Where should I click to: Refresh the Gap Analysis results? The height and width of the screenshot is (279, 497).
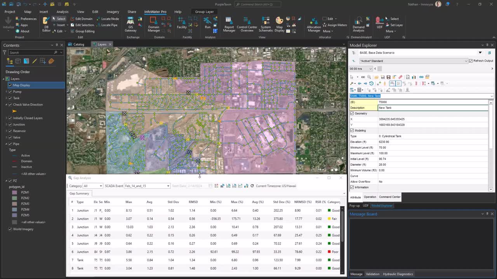[252, 186]
